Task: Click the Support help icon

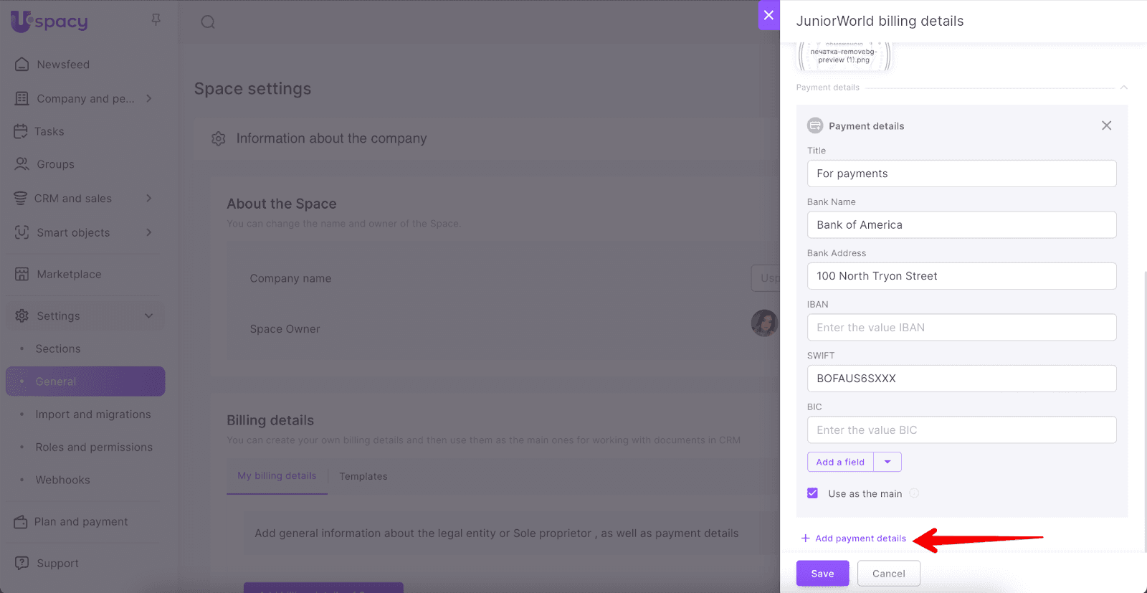Action: coord(22,563)
